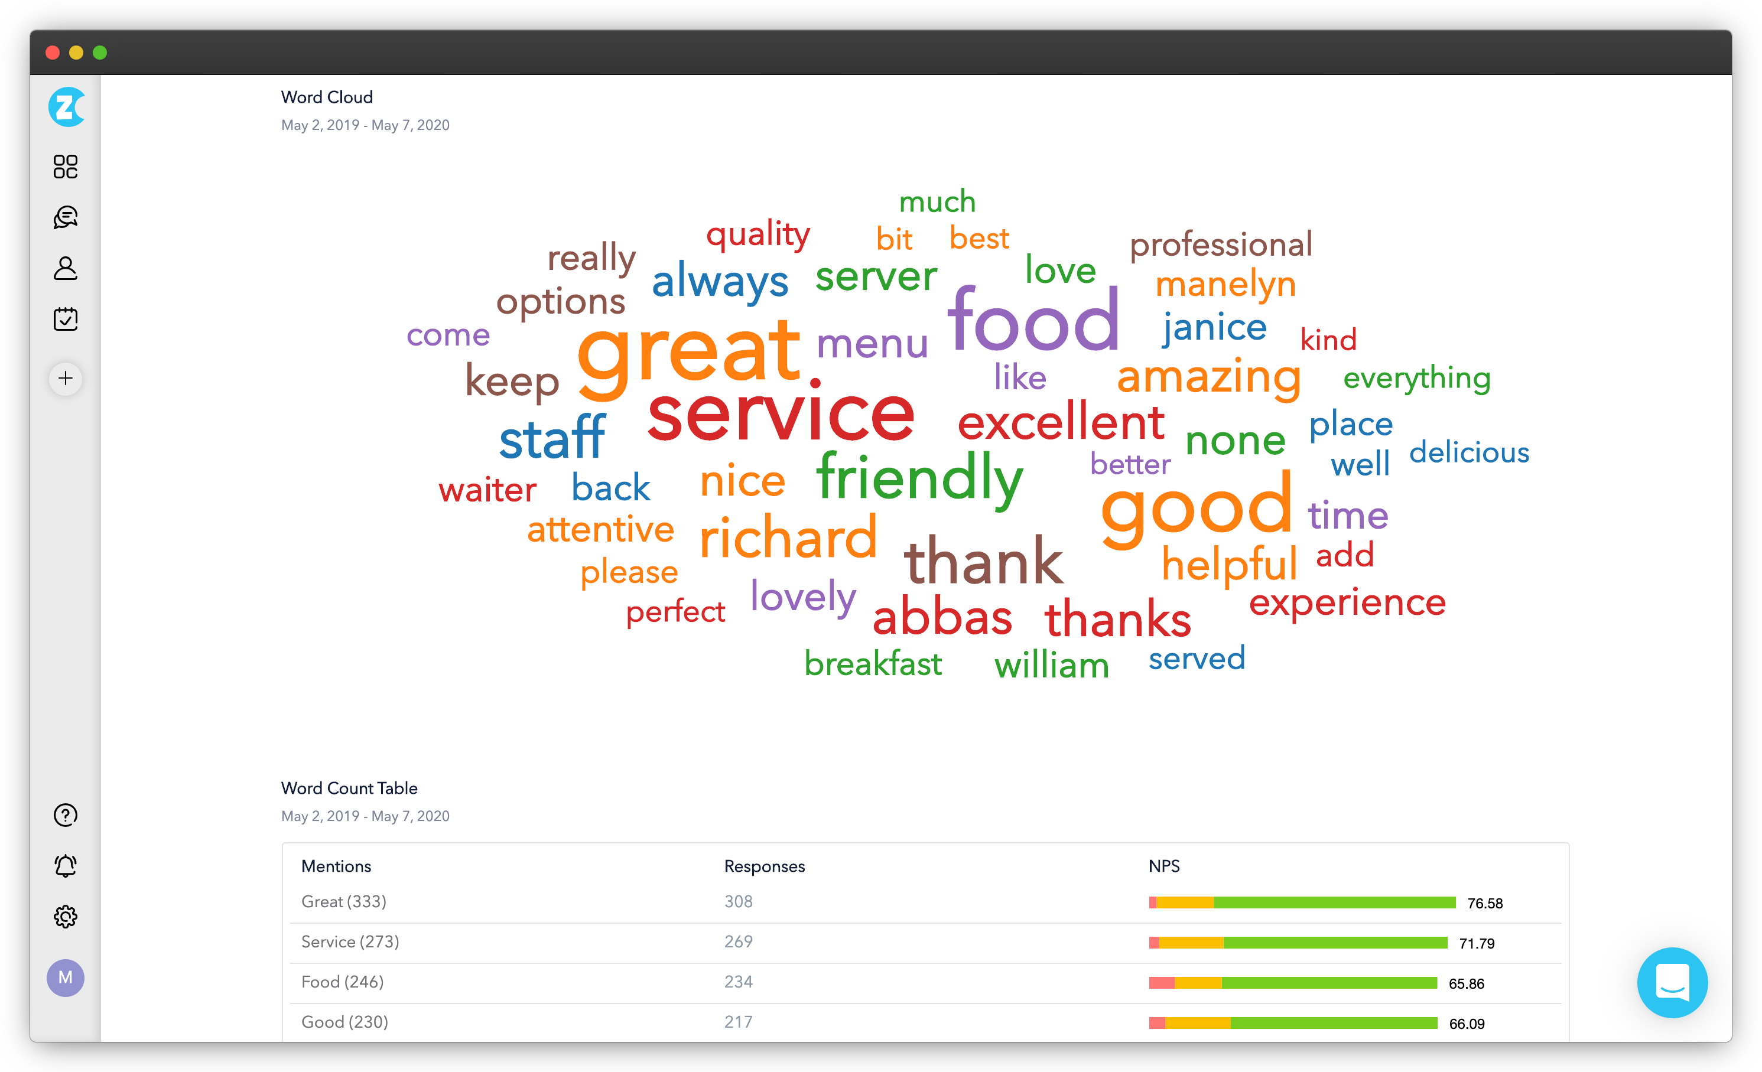The height and width of the screenshot is (1072, 1762).
Task: Open the settings gear icon
Action: (x=64, y=916)
